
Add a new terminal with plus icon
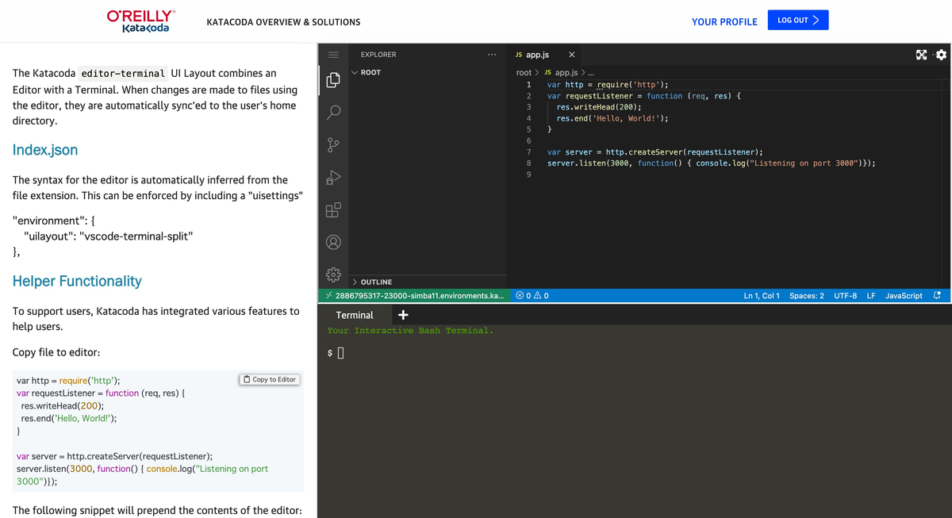(x=403, y=315)
